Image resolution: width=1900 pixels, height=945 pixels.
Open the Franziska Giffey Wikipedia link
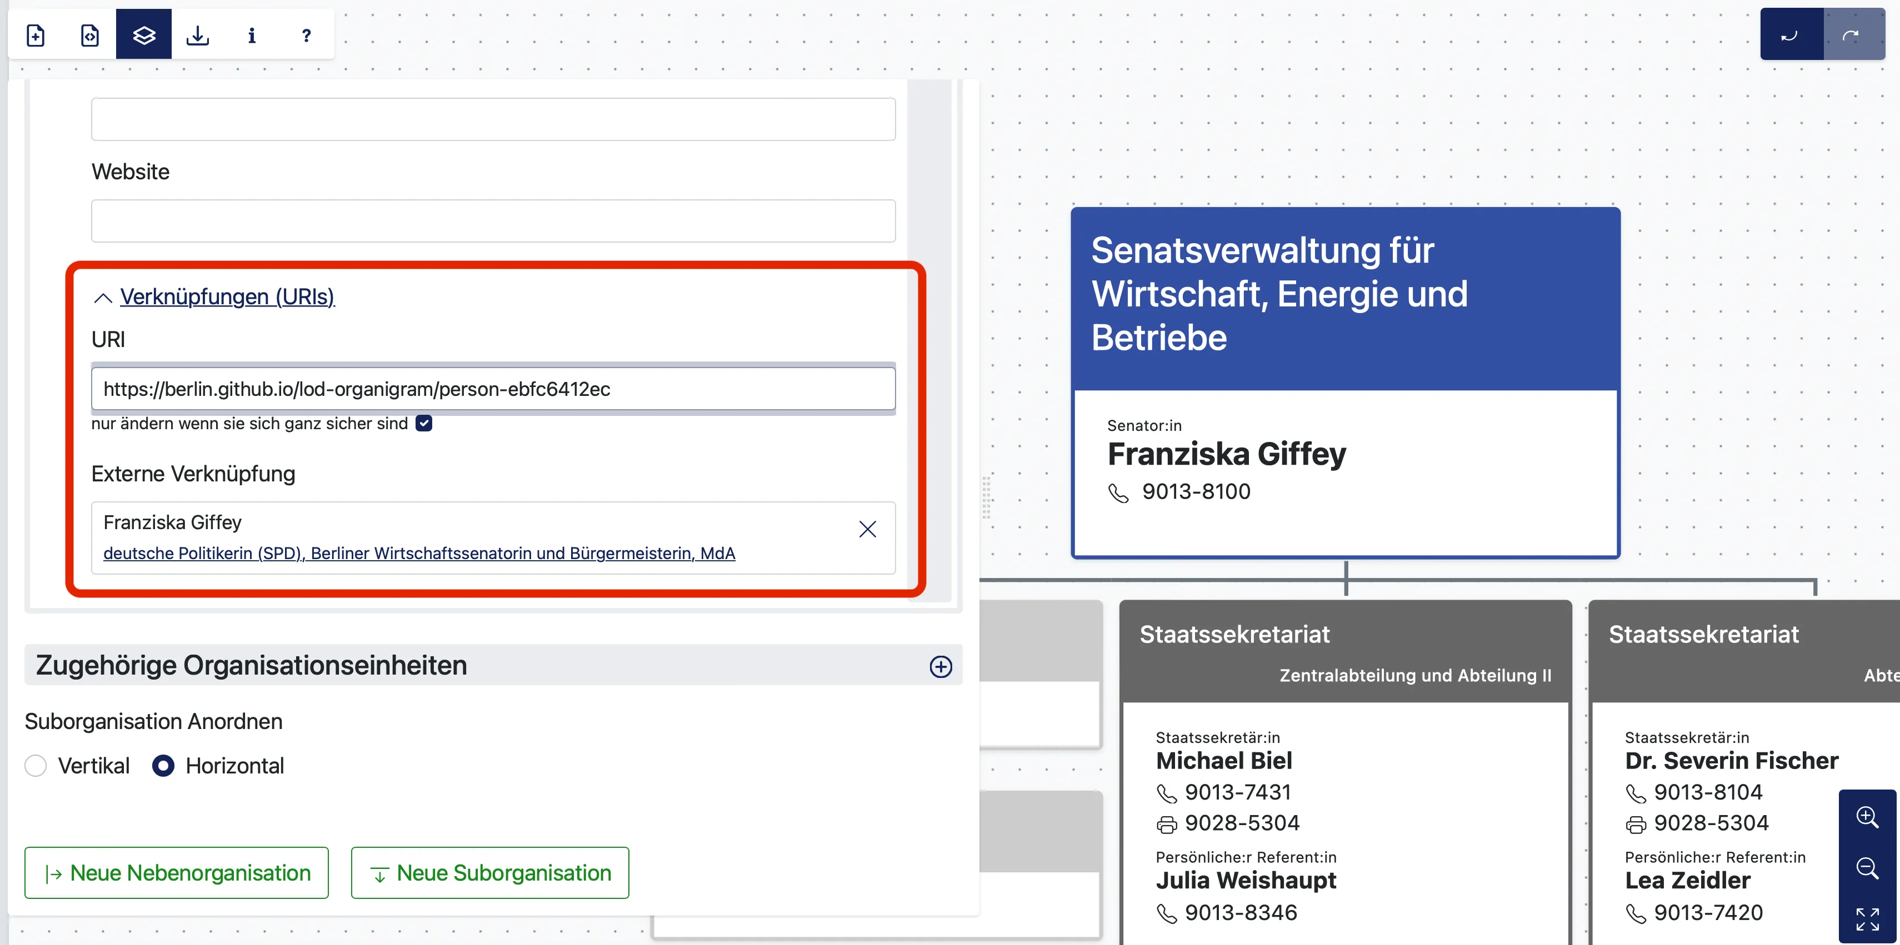(418, 553)
